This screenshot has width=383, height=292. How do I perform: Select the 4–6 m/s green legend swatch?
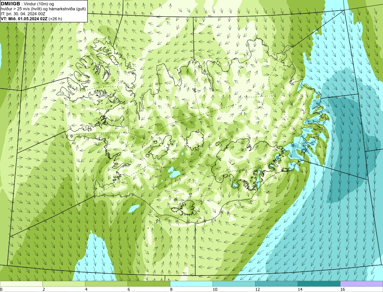click(x=106, y=284)
